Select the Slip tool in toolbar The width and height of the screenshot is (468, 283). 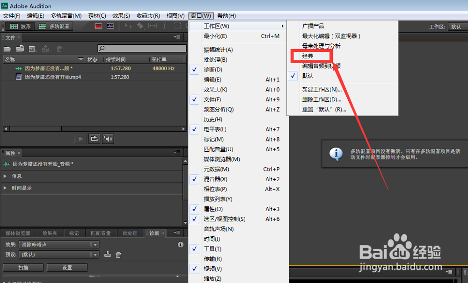153,26
